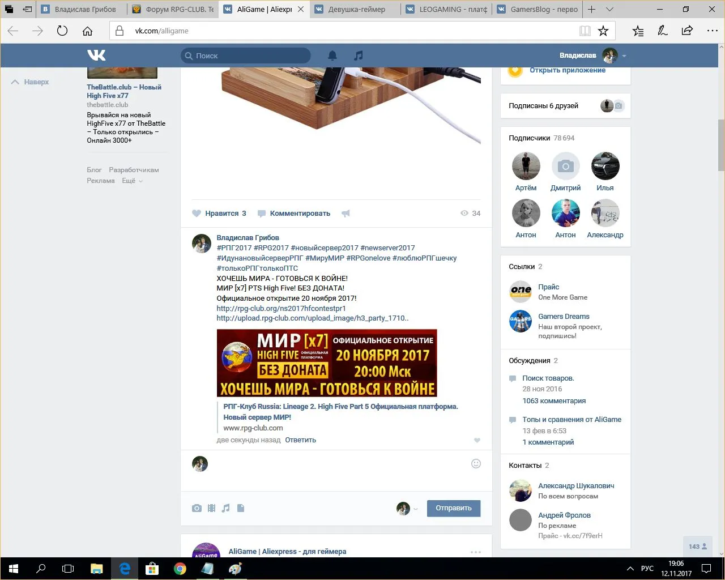725x580 pixels.
Task: Share this page from browser toolbar
Action: click(687, 31)
